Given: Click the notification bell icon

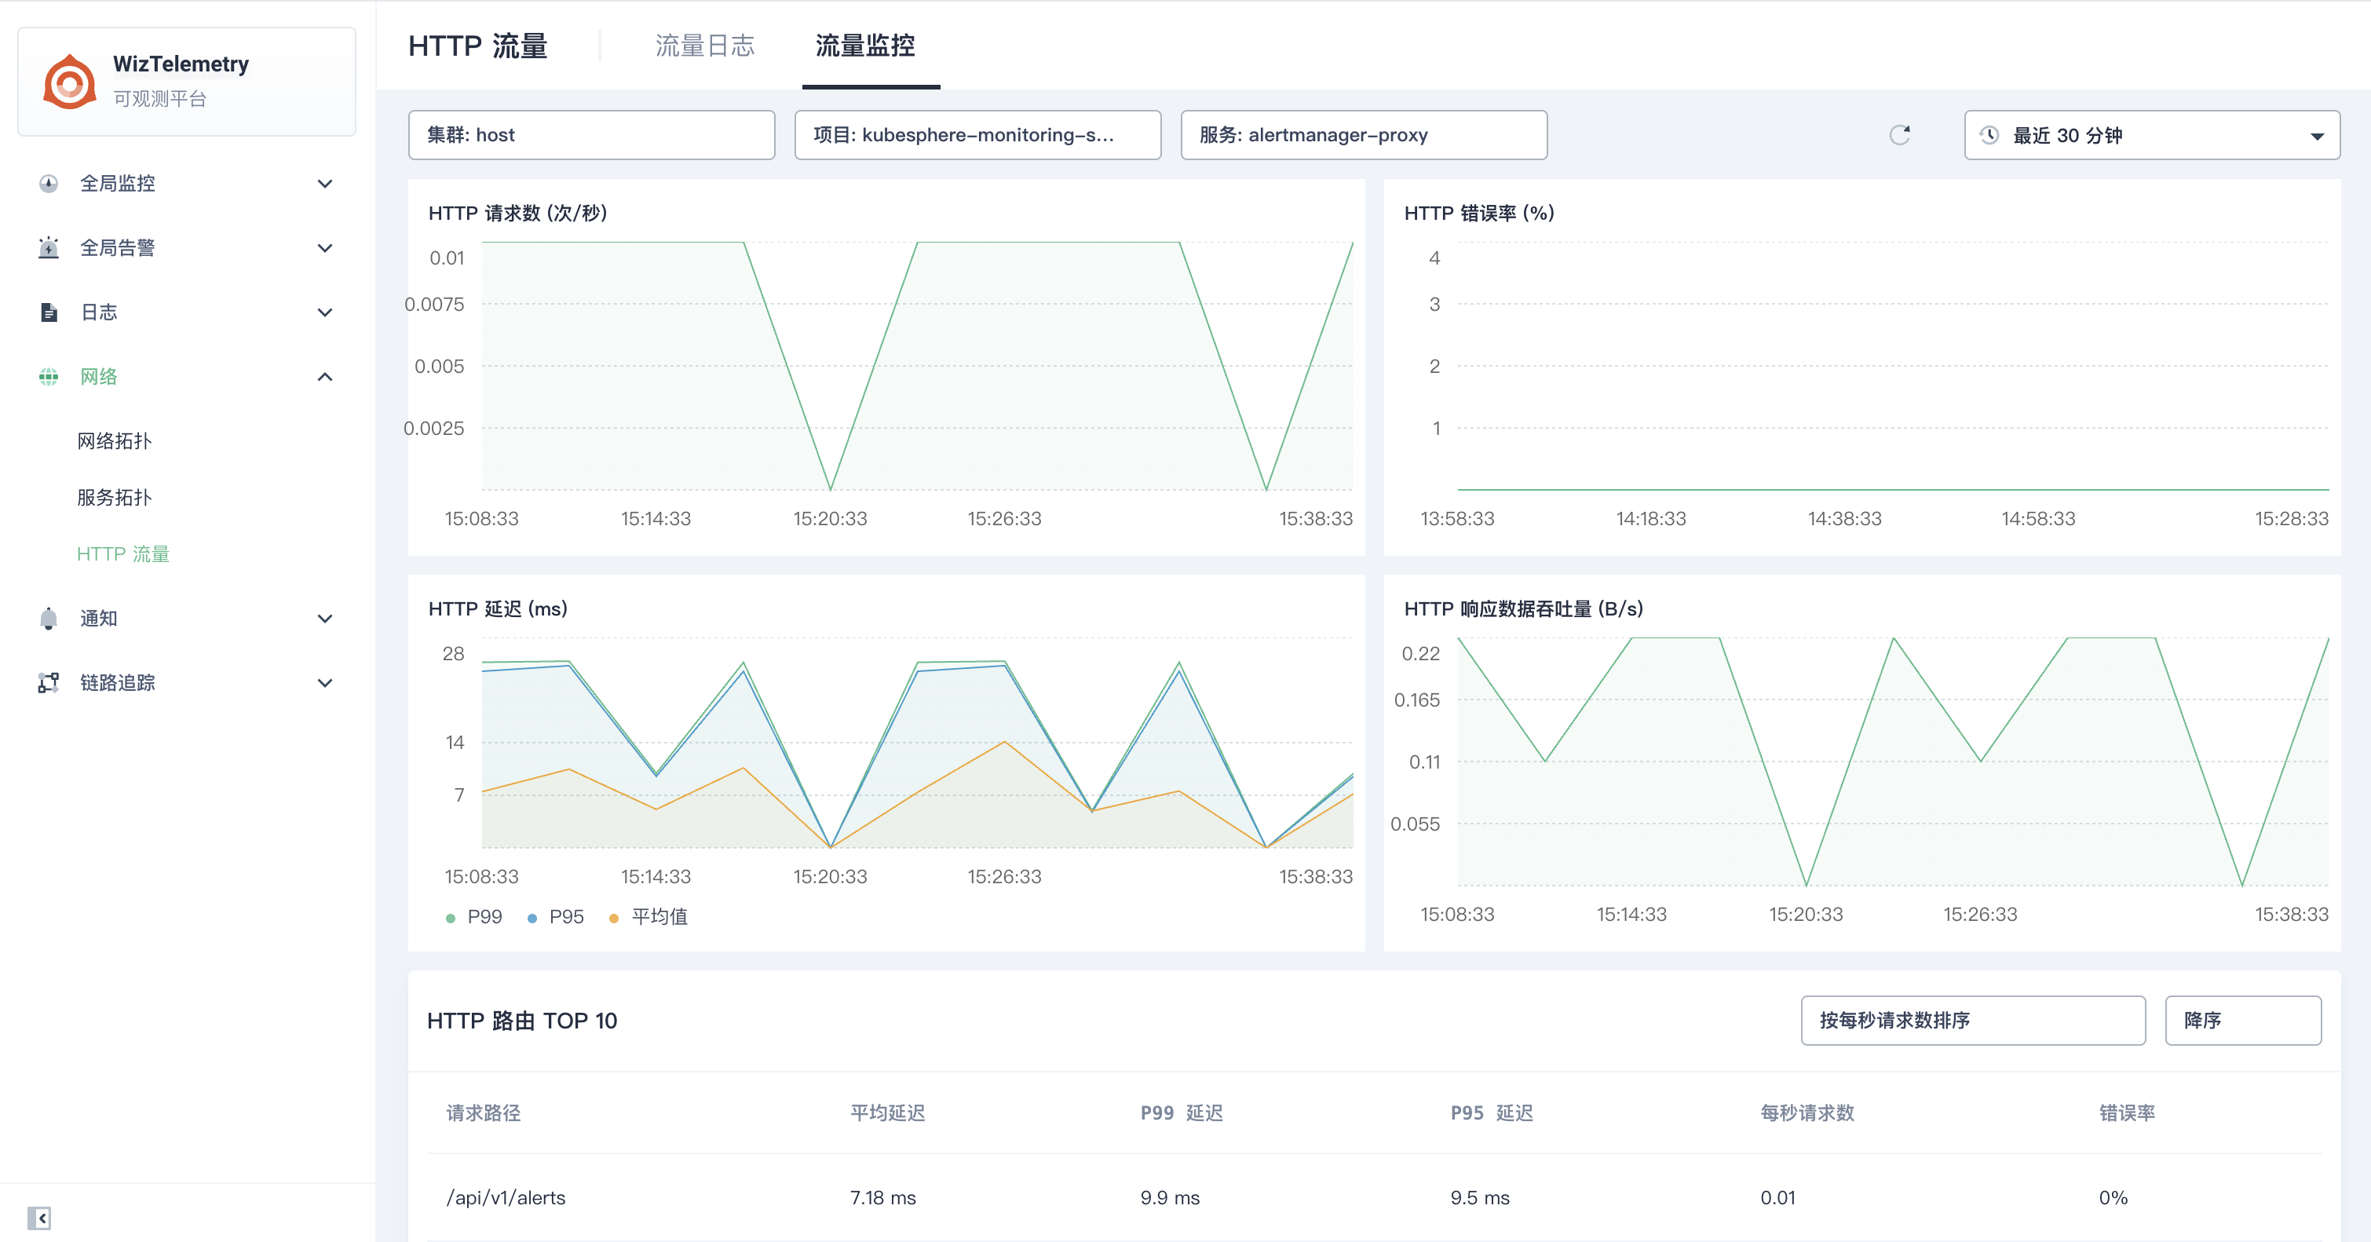Looking at the screenshot, I should (49, 619).
